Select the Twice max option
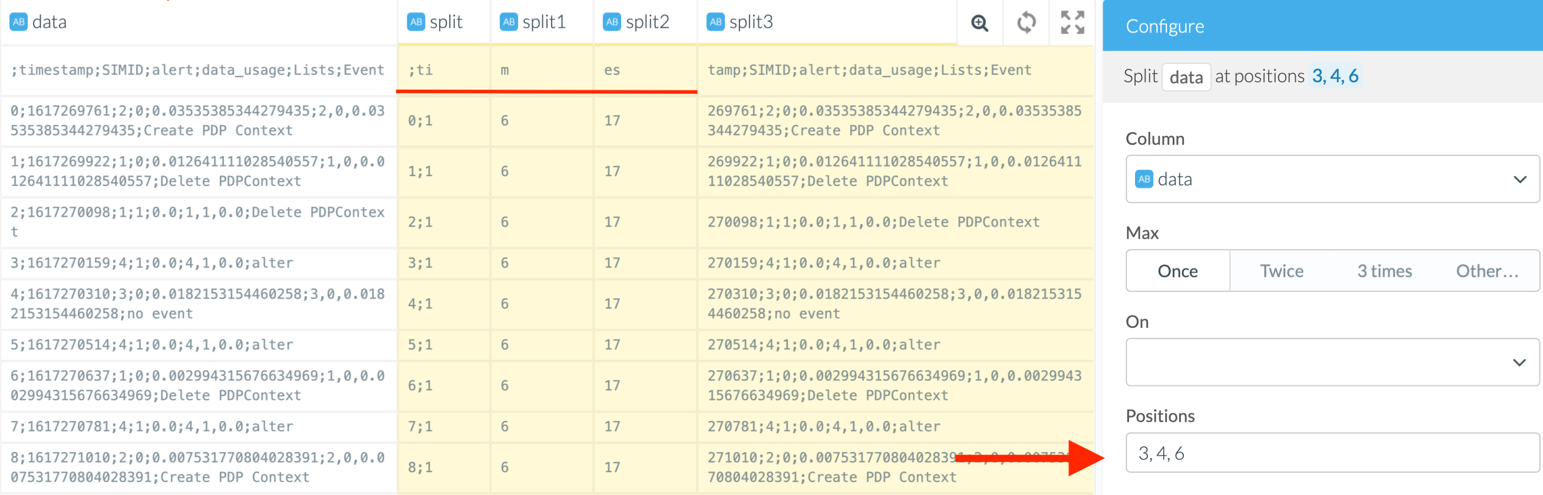 (x=1281, y=271)
